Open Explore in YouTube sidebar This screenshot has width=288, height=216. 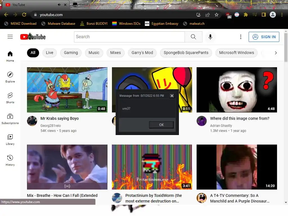pyautogui.click(x=10, y=77)
